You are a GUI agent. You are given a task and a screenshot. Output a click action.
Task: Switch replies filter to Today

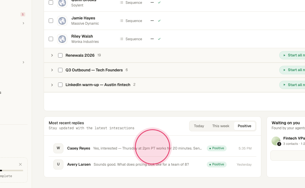[x=199, y=126]
